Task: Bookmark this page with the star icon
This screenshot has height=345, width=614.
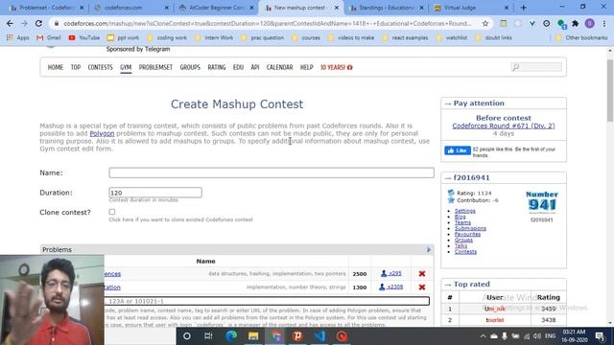Action: point(485,23)
